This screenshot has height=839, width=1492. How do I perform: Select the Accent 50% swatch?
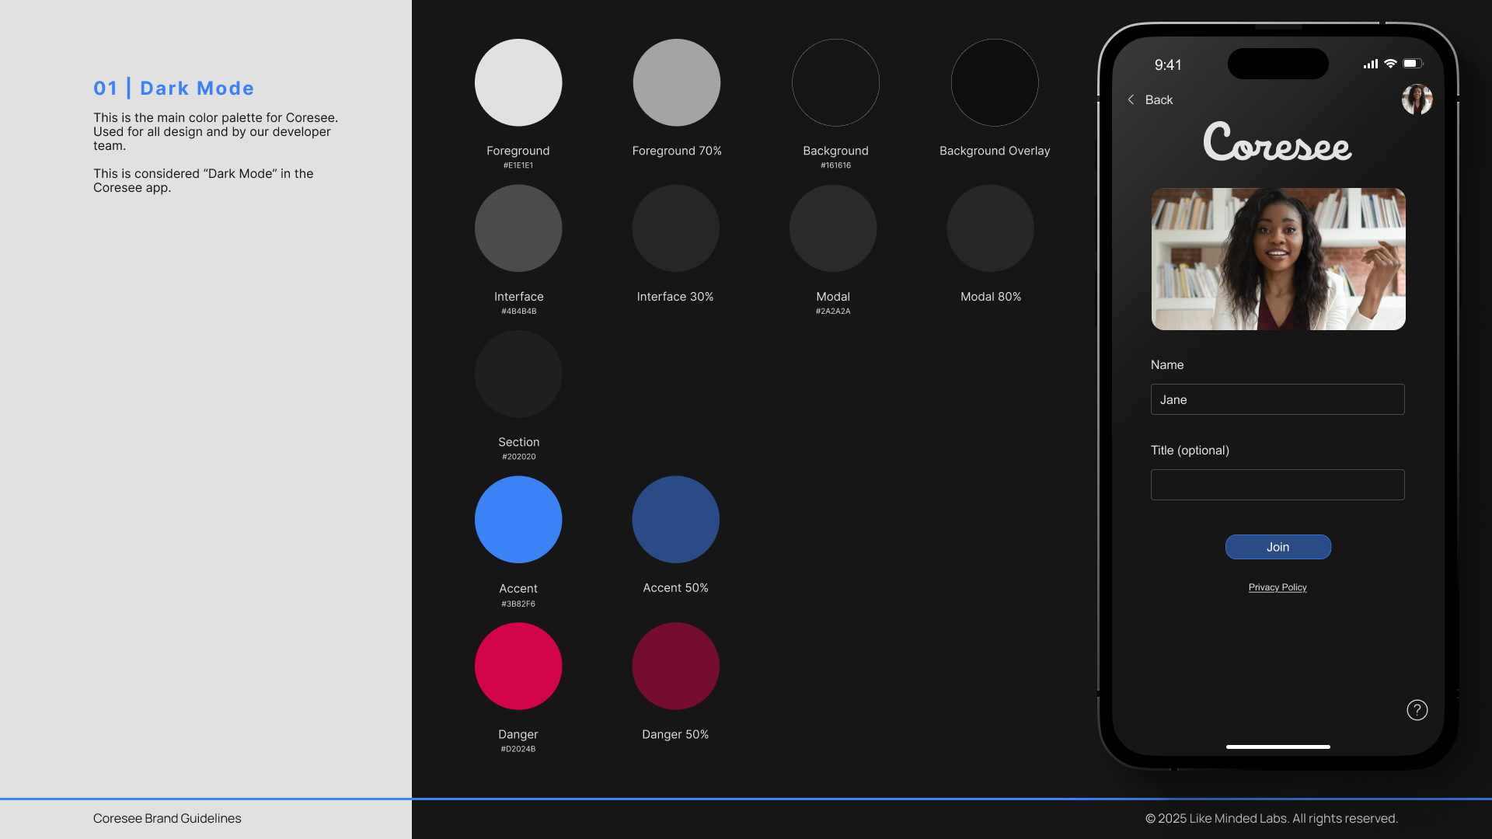(675, 520)
